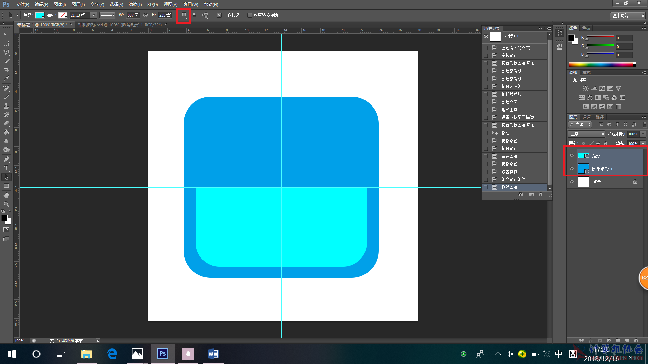Open the path operations dropdown
648x364 pixels.
pyautogui.click(x=184, y=15)
